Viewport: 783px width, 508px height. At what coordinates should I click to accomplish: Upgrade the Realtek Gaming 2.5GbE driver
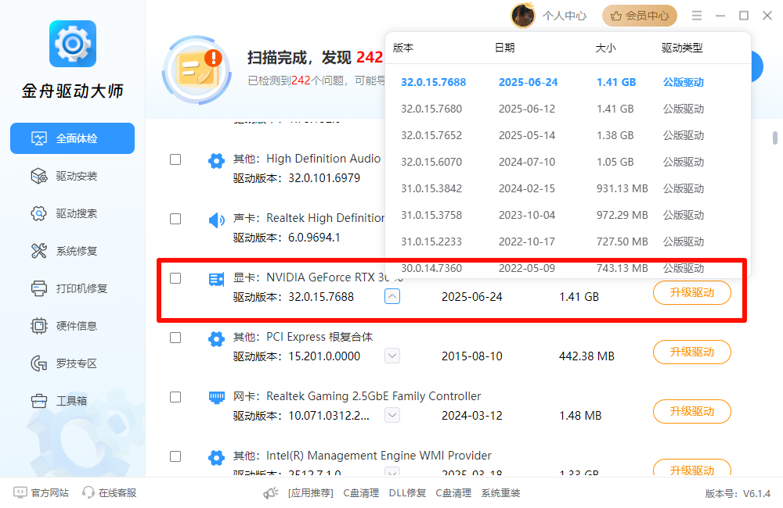pos(691,411)
